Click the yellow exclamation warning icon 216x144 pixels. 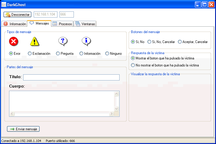pos(35,42)
